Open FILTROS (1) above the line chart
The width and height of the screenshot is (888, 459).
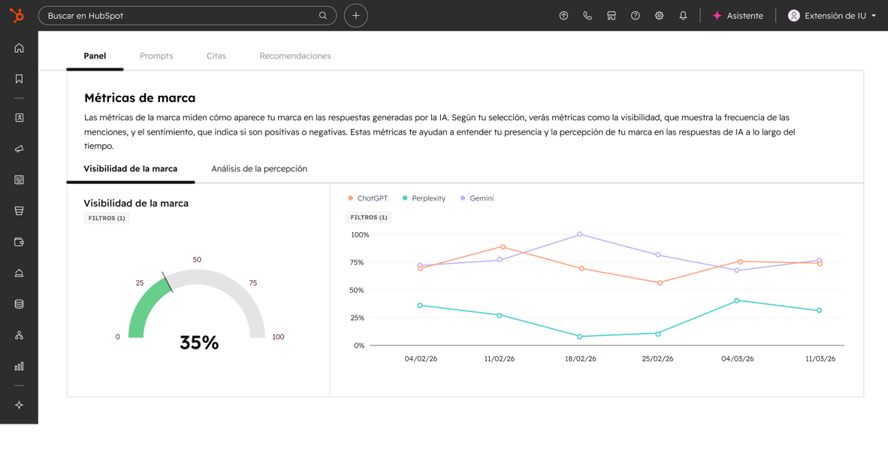pos(368,217)
